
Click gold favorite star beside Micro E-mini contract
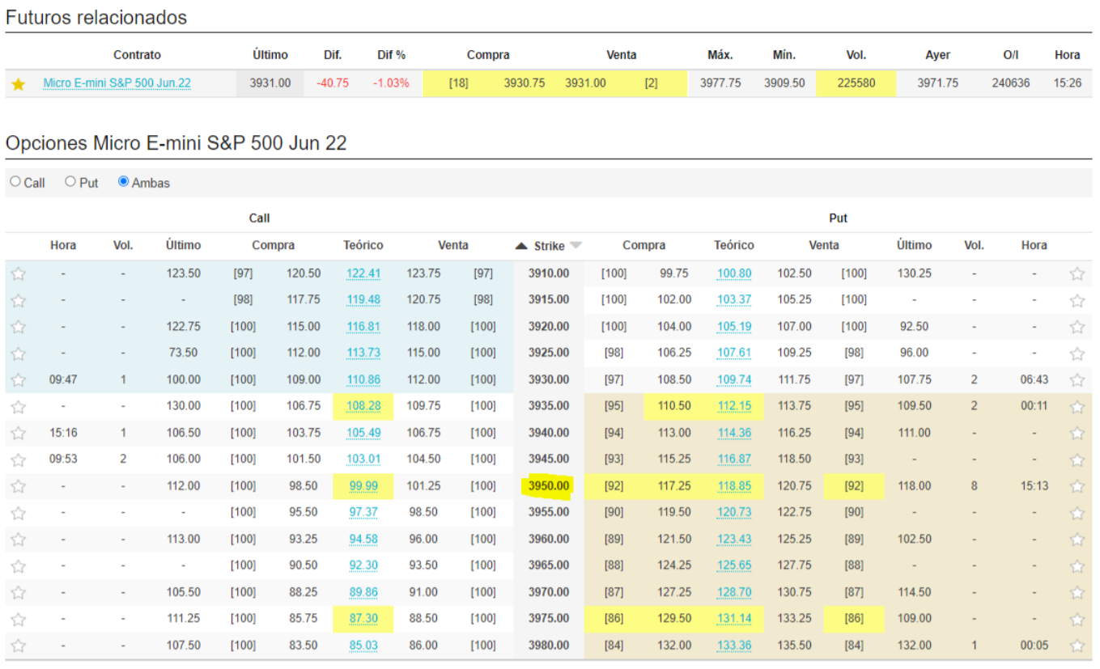tap(19, 83)
